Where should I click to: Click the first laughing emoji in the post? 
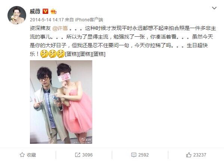click(44, 54)
